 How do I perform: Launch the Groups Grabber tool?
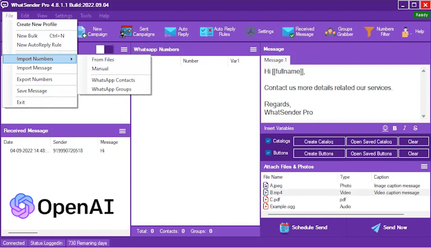click(338, 32)
